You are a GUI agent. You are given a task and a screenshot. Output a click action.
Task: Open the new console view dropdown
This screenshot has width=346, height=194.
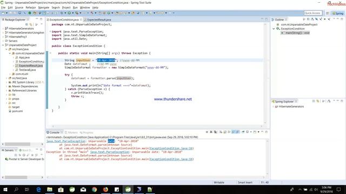coord(258,132)
